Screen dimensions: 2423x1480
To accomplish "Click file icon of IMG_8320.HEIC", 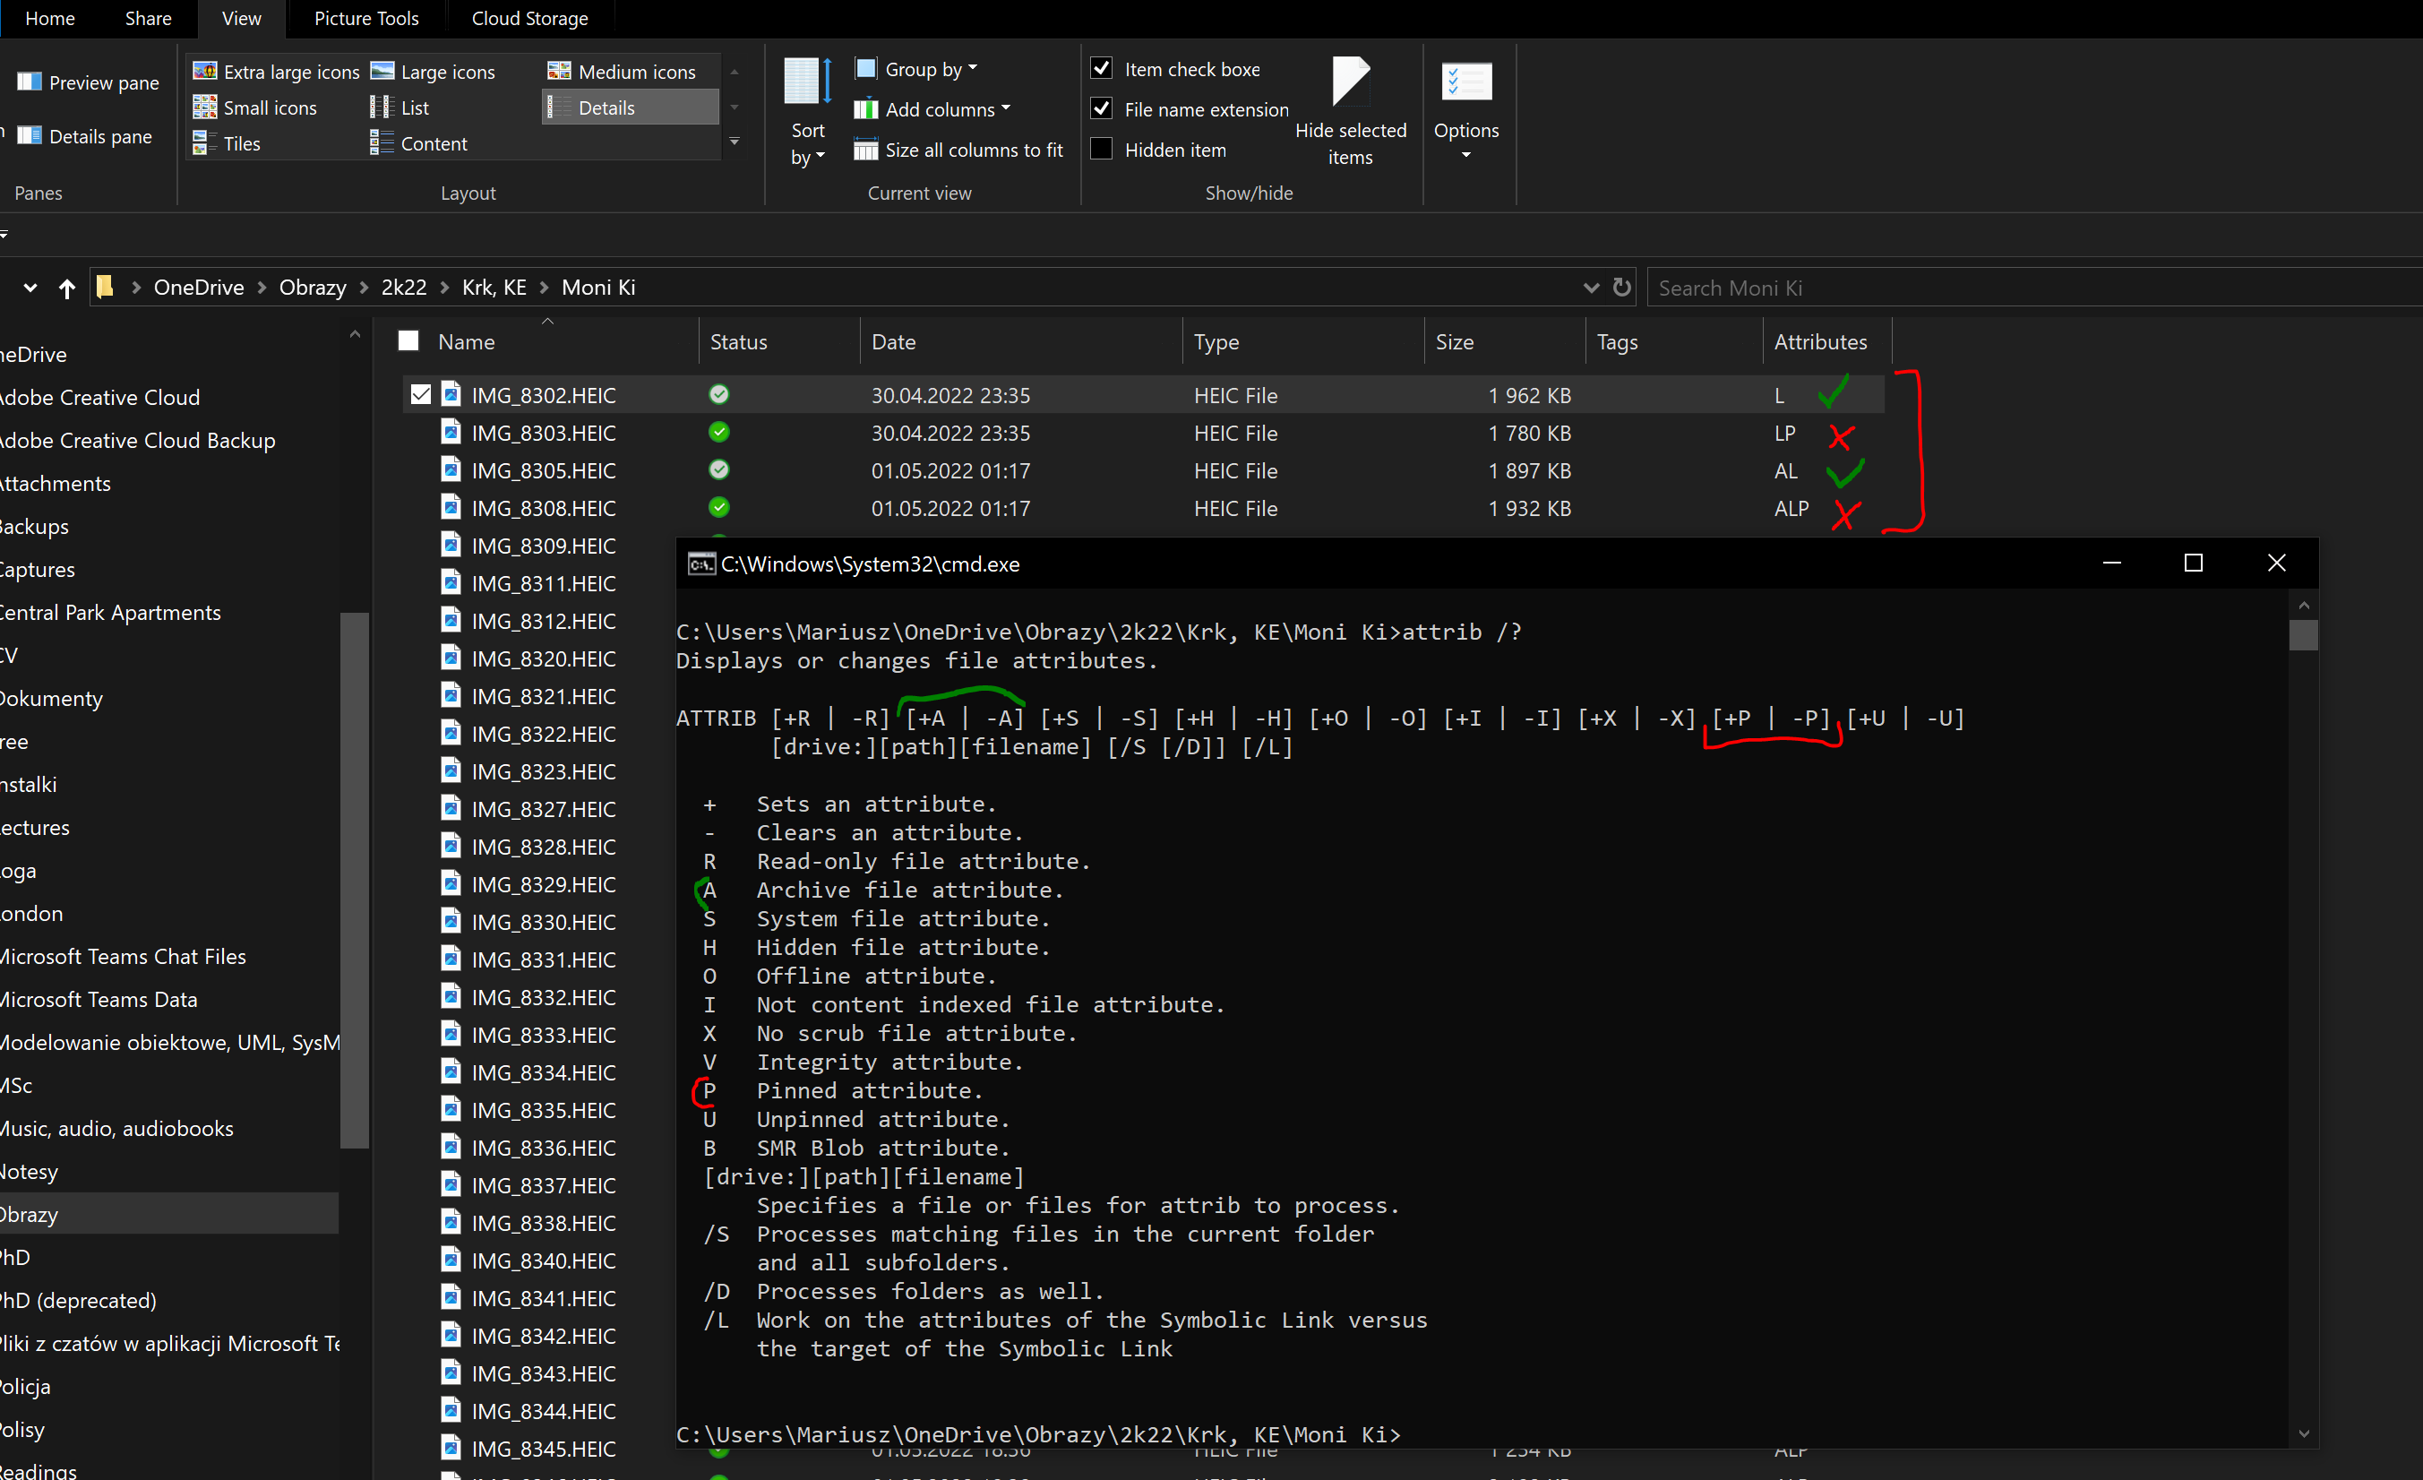I will [x=451, y=658].
